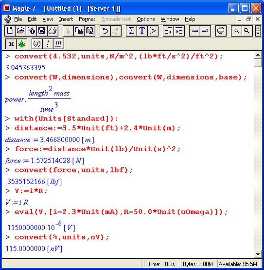Click the convert(force,units,lbf) input line

click(x=73, y=170)
